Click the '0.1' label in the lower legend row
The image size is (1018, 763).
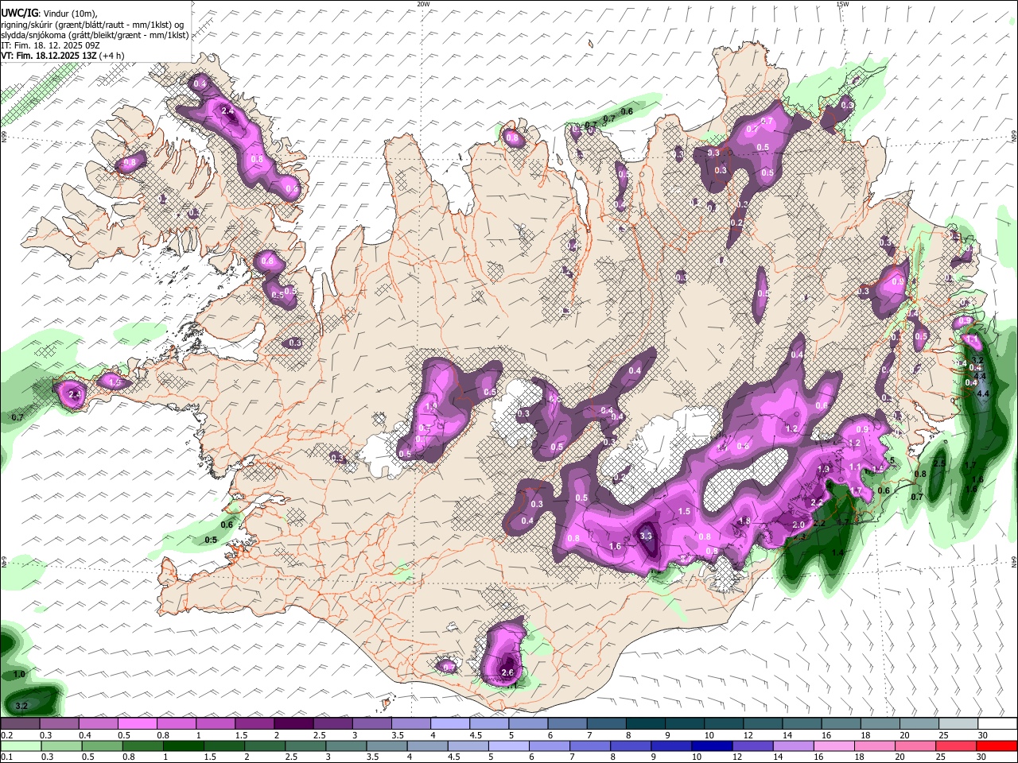pyautogui.click(x=7, y=757)
